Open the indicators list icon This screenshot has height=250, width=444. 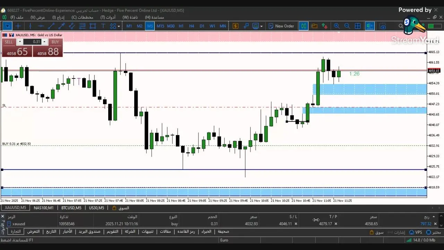[x=246, y=26]
